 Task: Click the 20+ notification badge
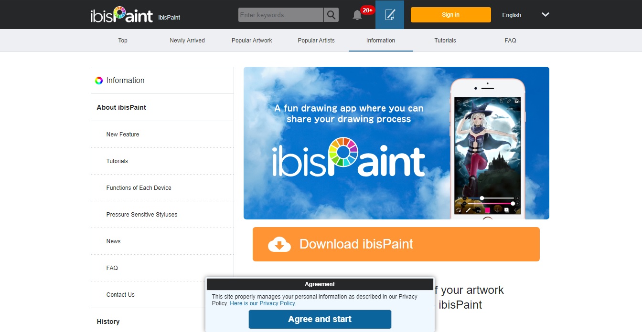[367, 10]
